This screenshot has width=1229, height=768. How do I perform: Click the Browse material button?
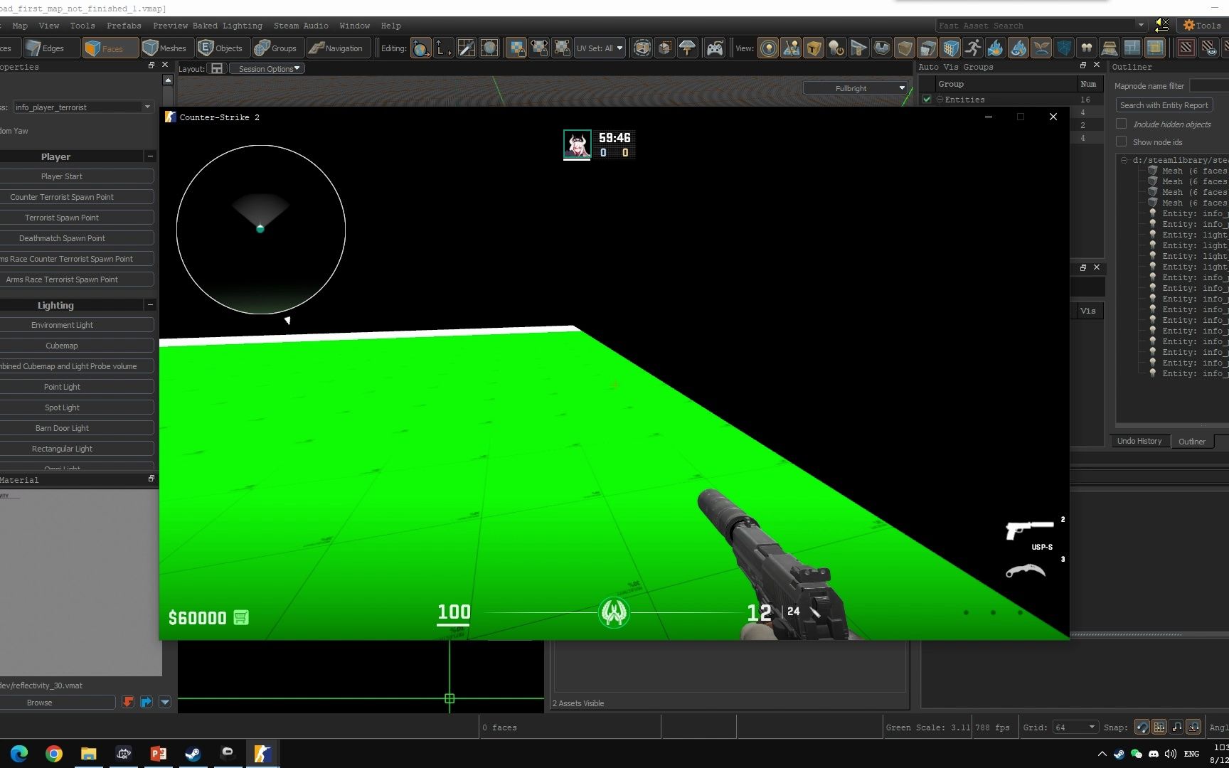[57, 702]
